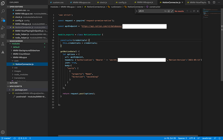Click JavaScript language mode in status bar
The image size is (223, 140).
pyautogui.click(x=206, y=138)
